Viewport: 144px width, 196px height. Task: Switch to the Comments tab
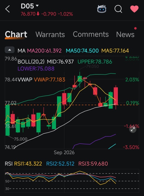point(91,34)
